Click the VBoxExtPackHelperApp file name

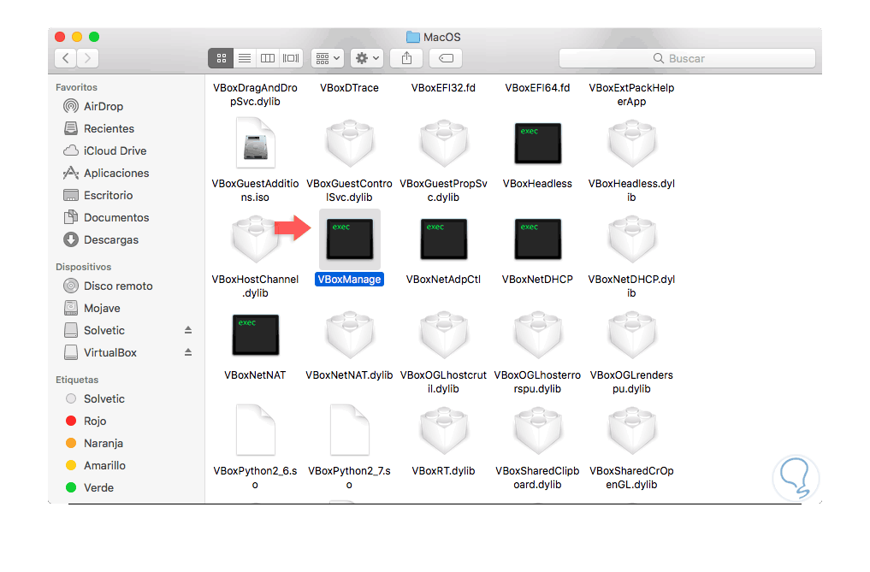tap(631, 94)
